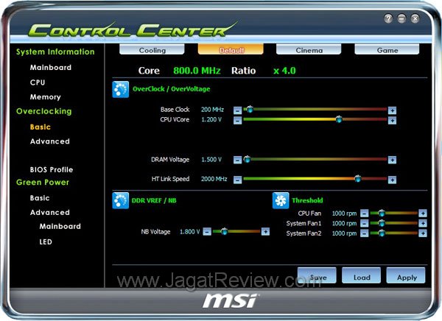Close the Control Center window
442x321 pixels.
(x=415, y=18)
